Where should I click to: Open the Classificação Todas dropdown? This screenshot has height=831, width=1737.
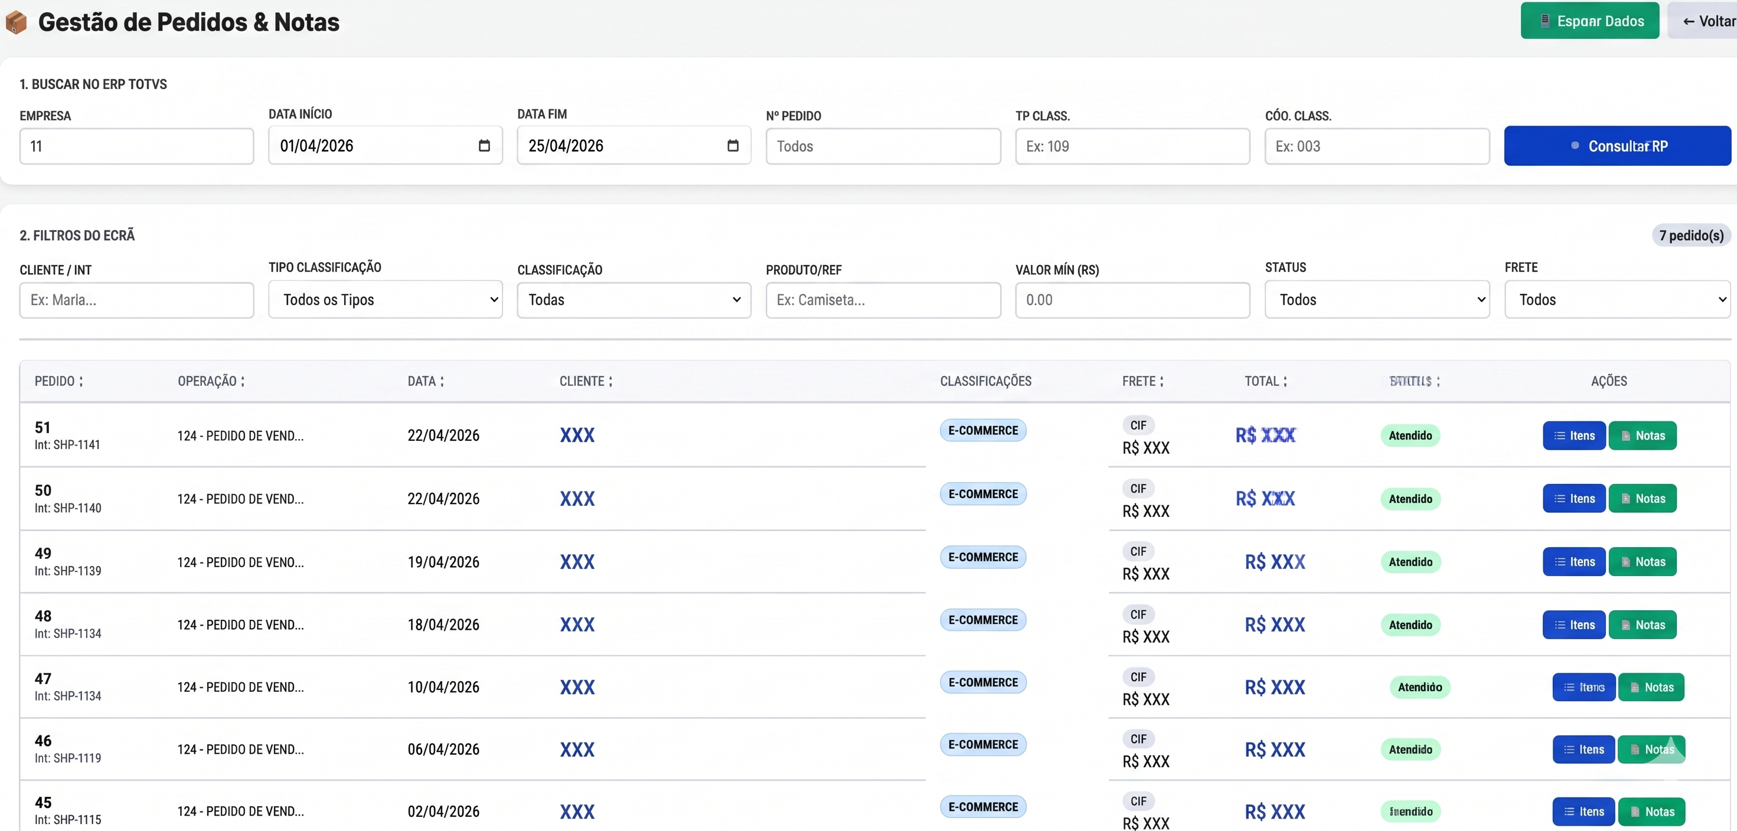coord(634,300)
